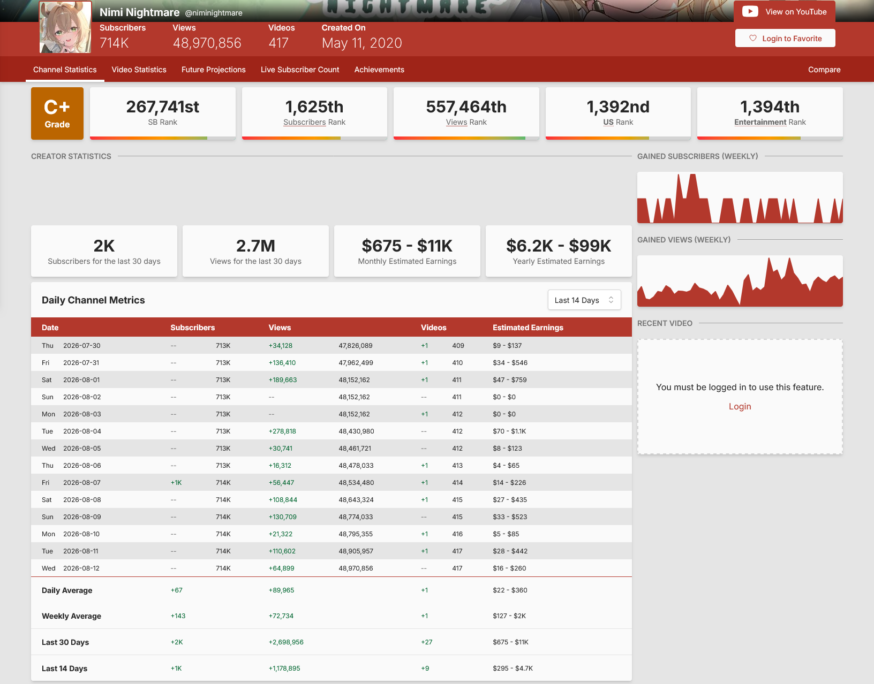Click the View on YouTube button

click(785, 11)
